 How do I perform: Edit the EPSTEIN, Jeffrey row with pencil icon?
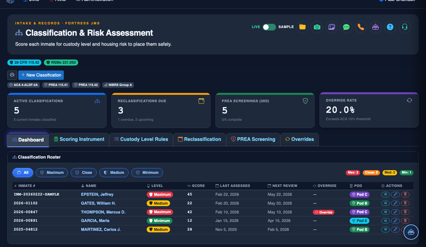pyautogui.click(x=395, y=194)
